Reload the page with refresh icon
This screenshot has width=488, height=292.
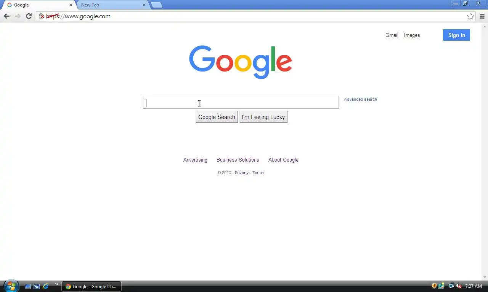tap(29, 16)
